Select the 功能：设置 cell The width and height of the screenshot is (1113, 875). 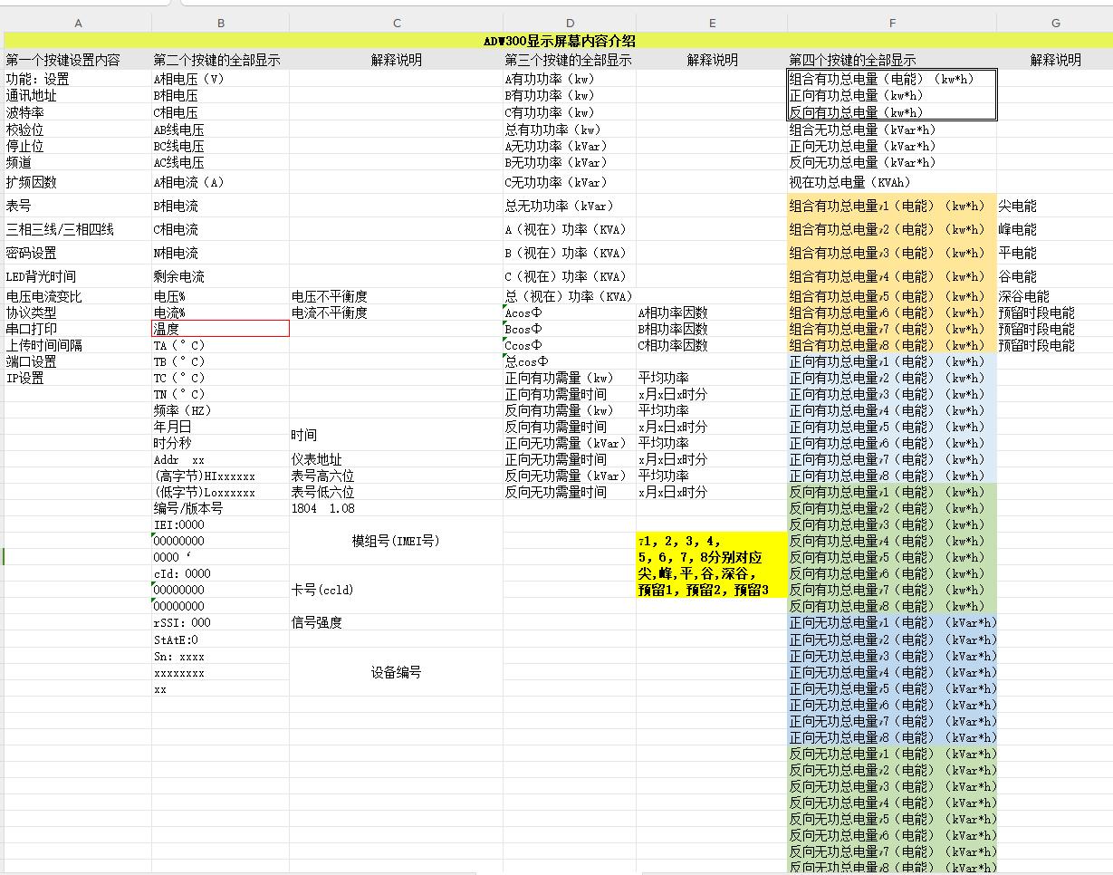78,79
